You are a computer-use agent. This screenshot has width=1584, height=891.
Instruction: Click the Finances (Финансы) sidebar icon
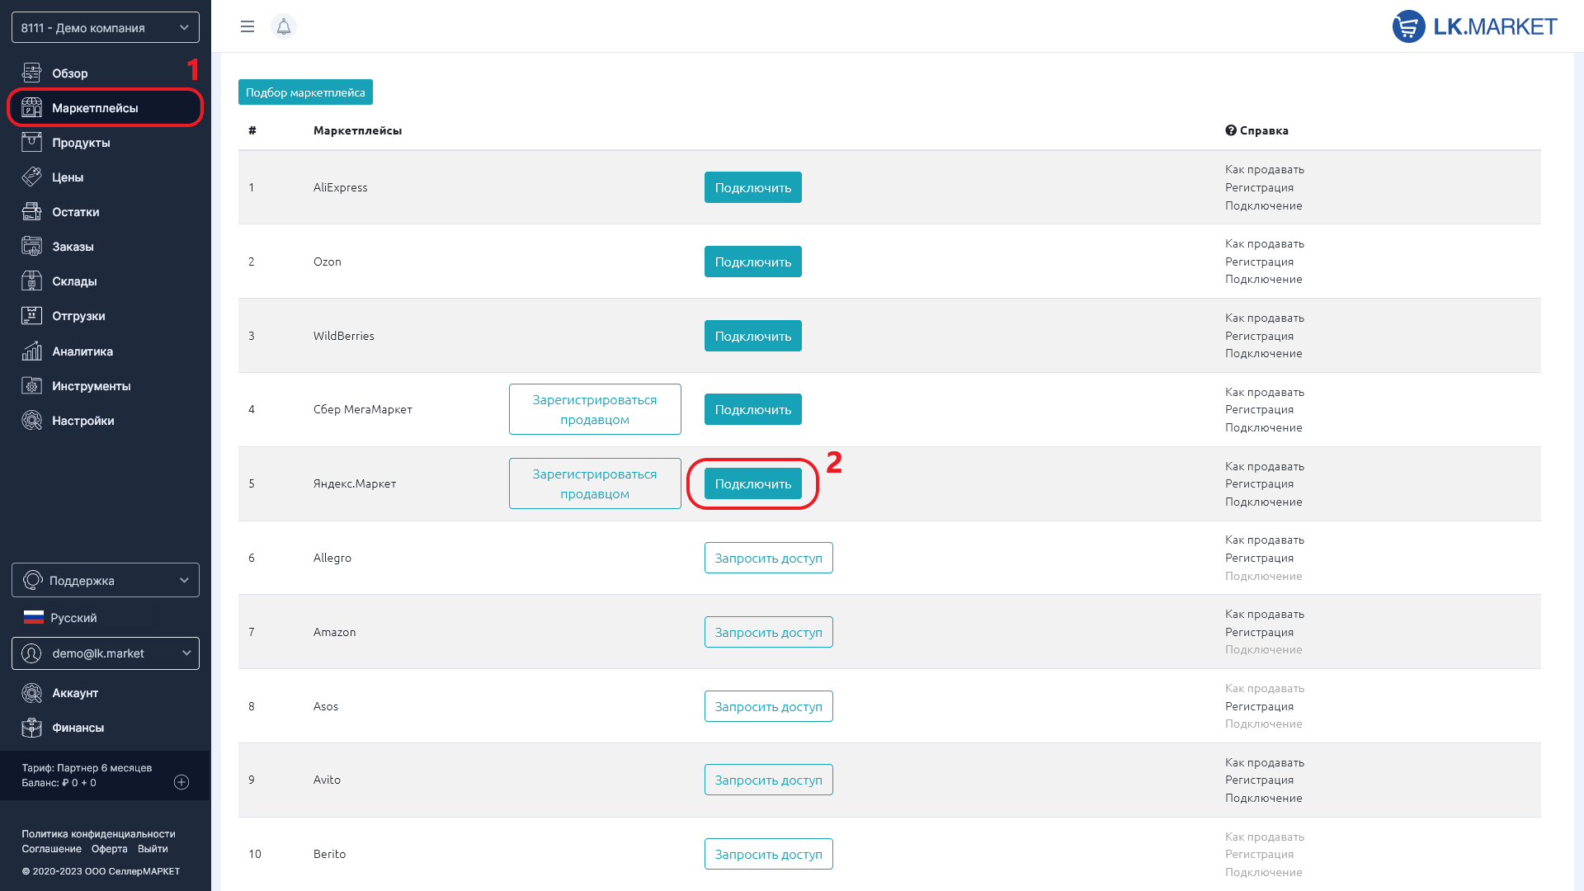point(31,728)
